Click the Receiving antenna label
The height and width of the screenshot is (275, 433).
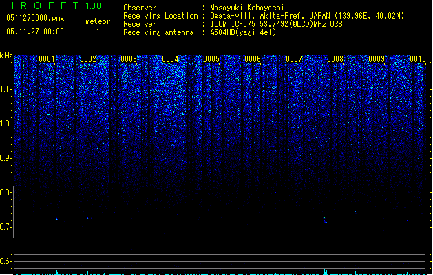pos(158,32)
